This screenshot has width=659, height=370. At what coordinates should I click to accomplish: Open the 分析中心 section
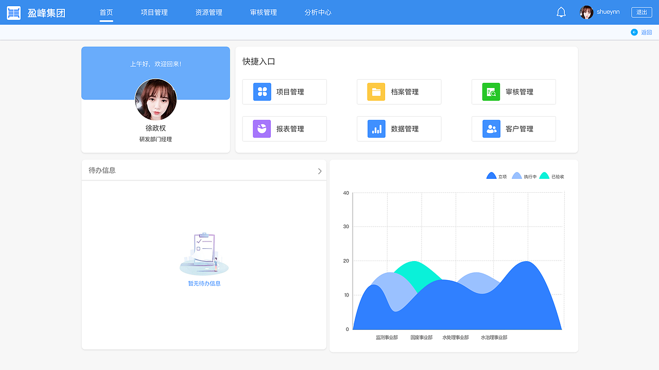click(x=318, y=12)
